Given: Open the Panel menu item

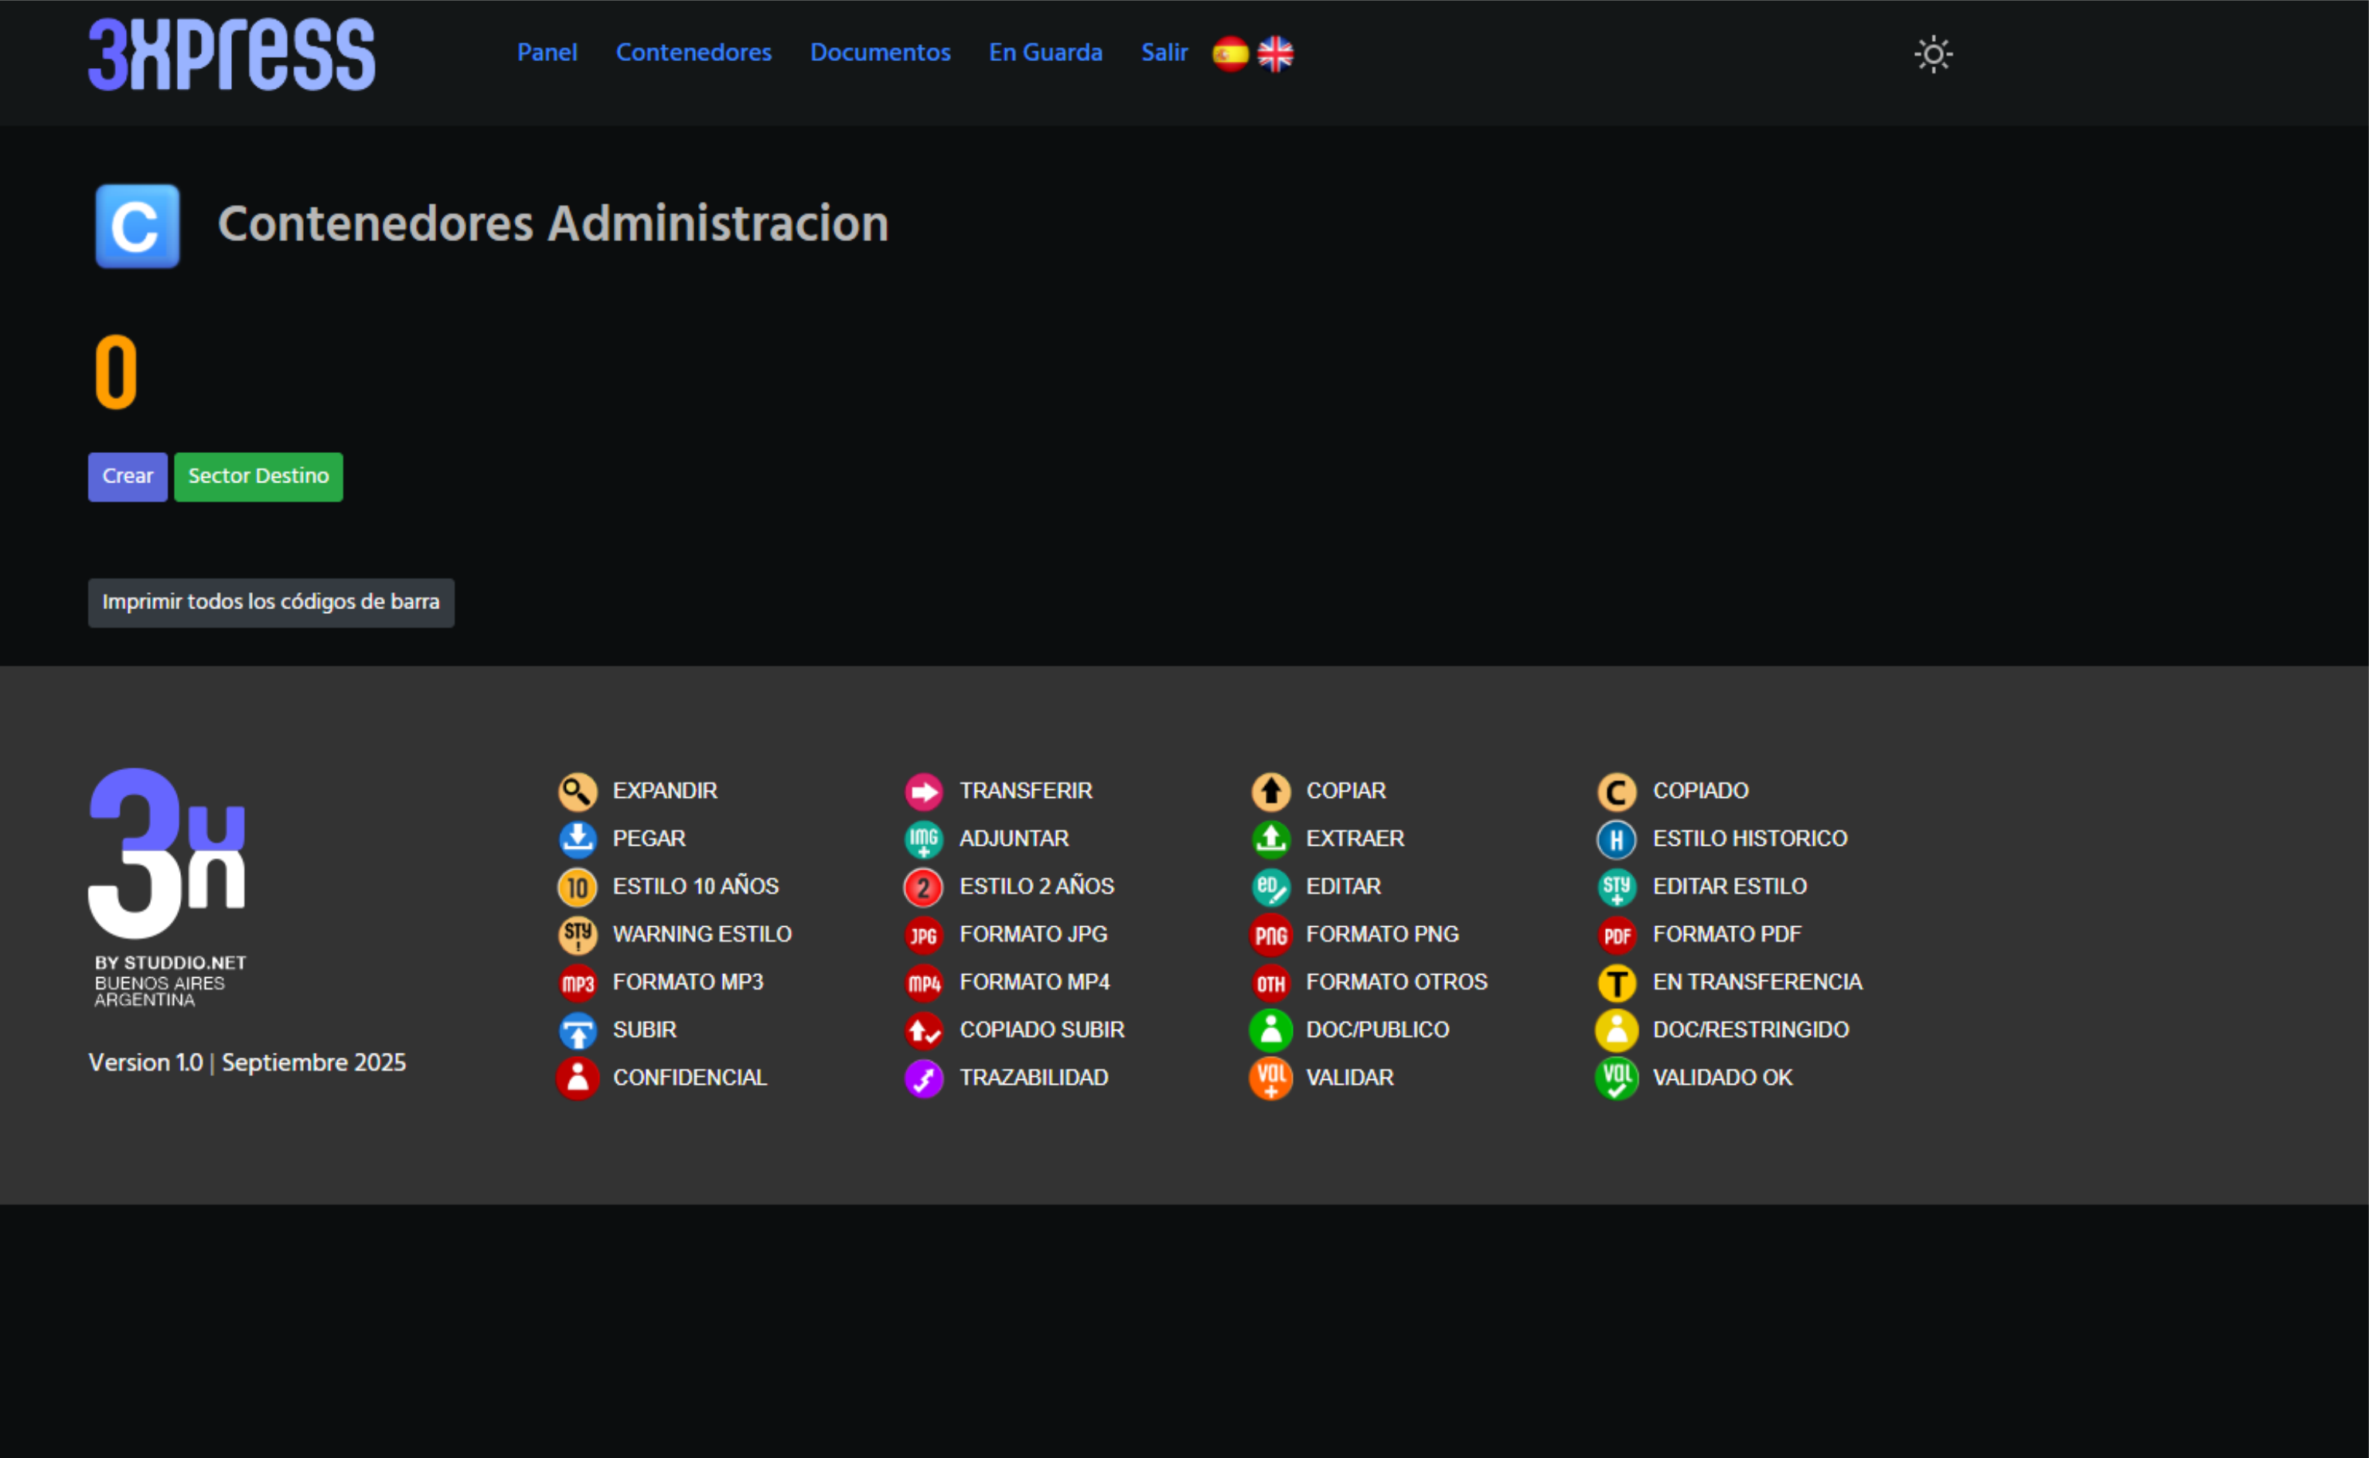Looking at the screenshot, I should 547,52.
